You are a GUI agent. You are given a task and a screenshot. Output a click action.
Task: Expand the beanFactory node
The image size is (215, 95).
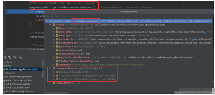pos(53,32)
